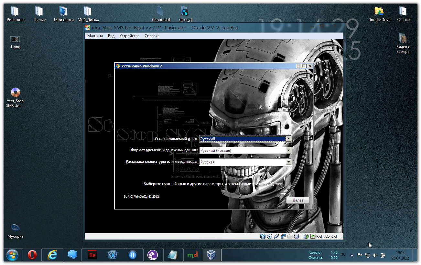The width and height of the screenshot is (421, 265).
Task: Open the Справка menu
Action: pos(152,36)
